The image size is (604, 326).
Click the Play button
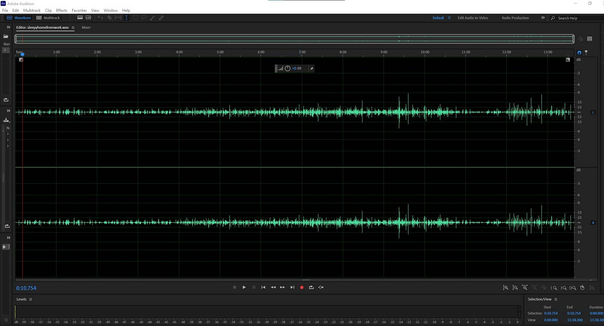pos(244,287)
